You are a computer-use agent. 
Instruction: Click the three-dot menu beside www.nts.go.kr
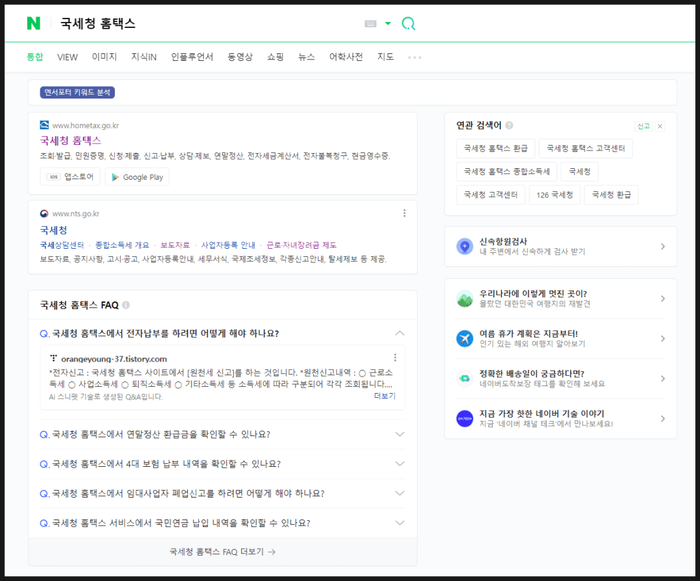tap(404, 213)
